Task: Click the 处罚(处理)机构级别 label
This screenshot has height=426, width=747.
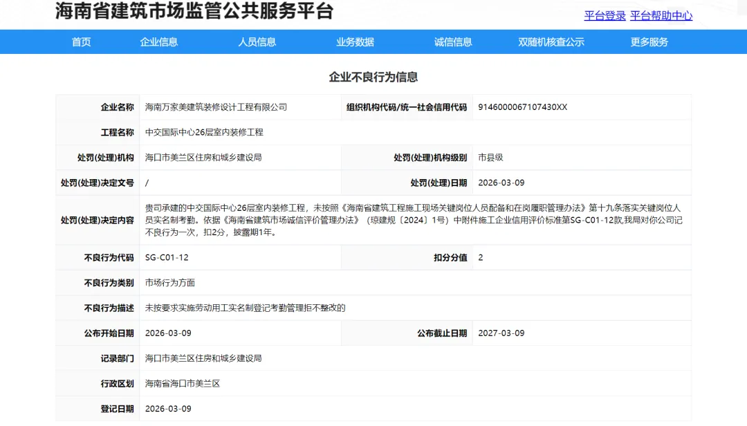Action: point(430,158)
